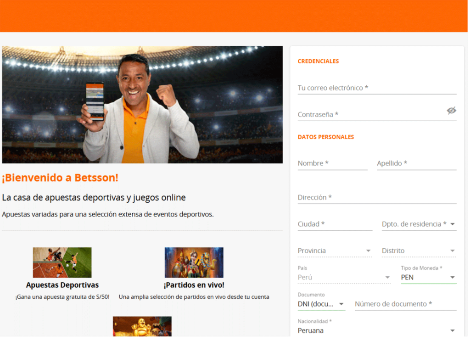Screen dimensions: 470x340
Task: Click the Apuestas Deportivas soccer thumbnail
Action: [x=62, y=262]
